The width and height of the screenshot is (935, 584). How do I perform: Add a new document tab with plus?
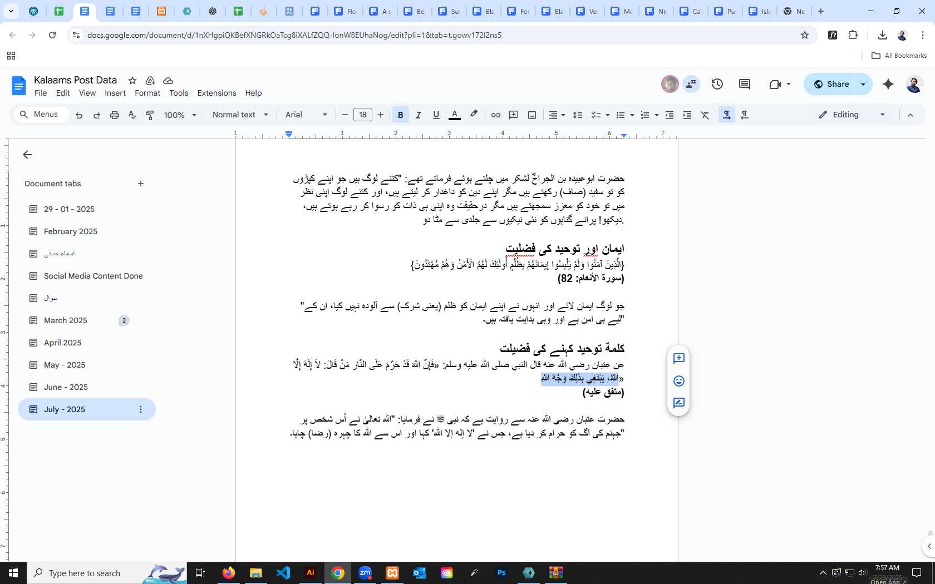141,184
